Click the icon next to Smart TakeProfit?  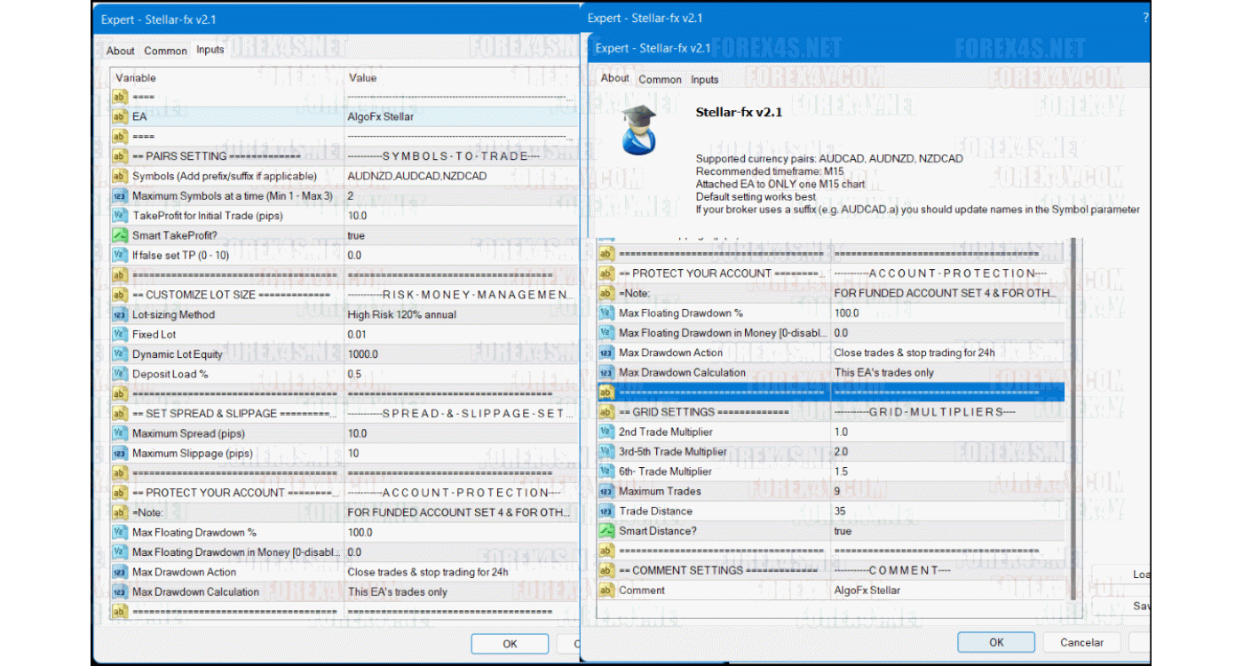click(x=120, y=235)
